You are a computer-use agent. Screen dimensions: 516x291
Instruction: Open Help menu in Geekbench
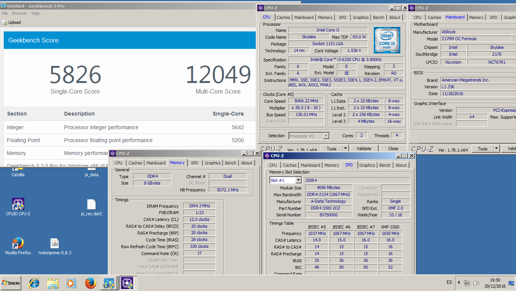point(36,13)
